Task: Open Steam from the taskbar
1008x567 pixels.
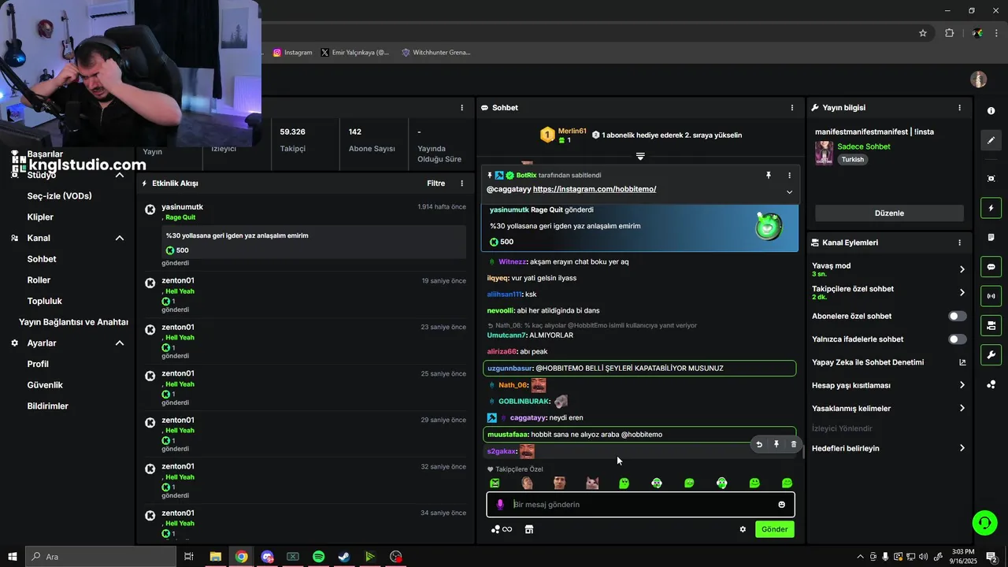Action: (x=344, y=557)
